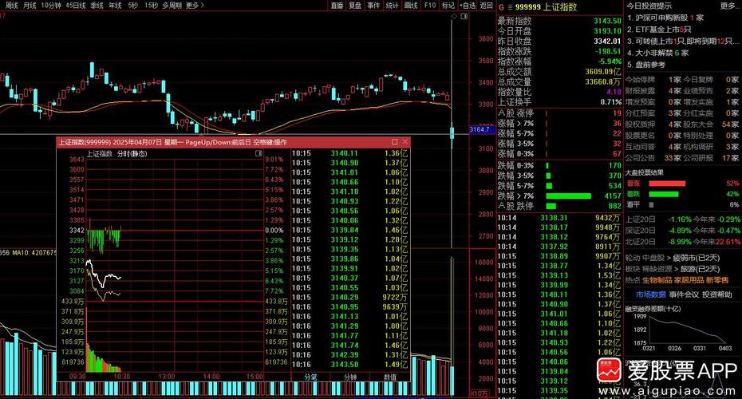Click the X10万 volume scale label

[480, 393]
